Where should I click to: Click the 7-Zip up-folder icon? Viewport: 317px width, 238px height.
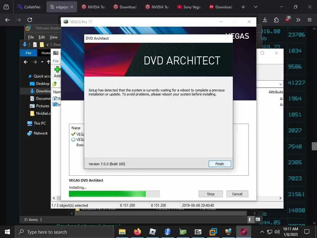click(x=55, y=84)
